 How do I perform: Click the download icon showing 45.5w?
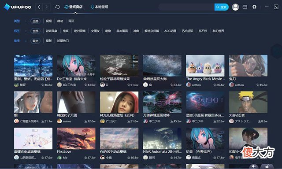click(172, 121)
